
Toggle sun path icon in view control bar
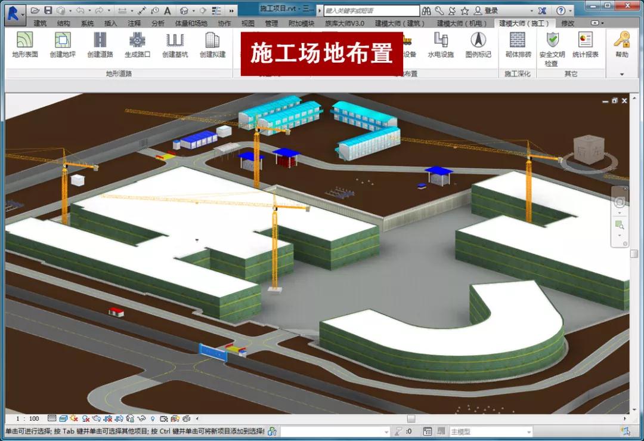[x=74, y=418]
